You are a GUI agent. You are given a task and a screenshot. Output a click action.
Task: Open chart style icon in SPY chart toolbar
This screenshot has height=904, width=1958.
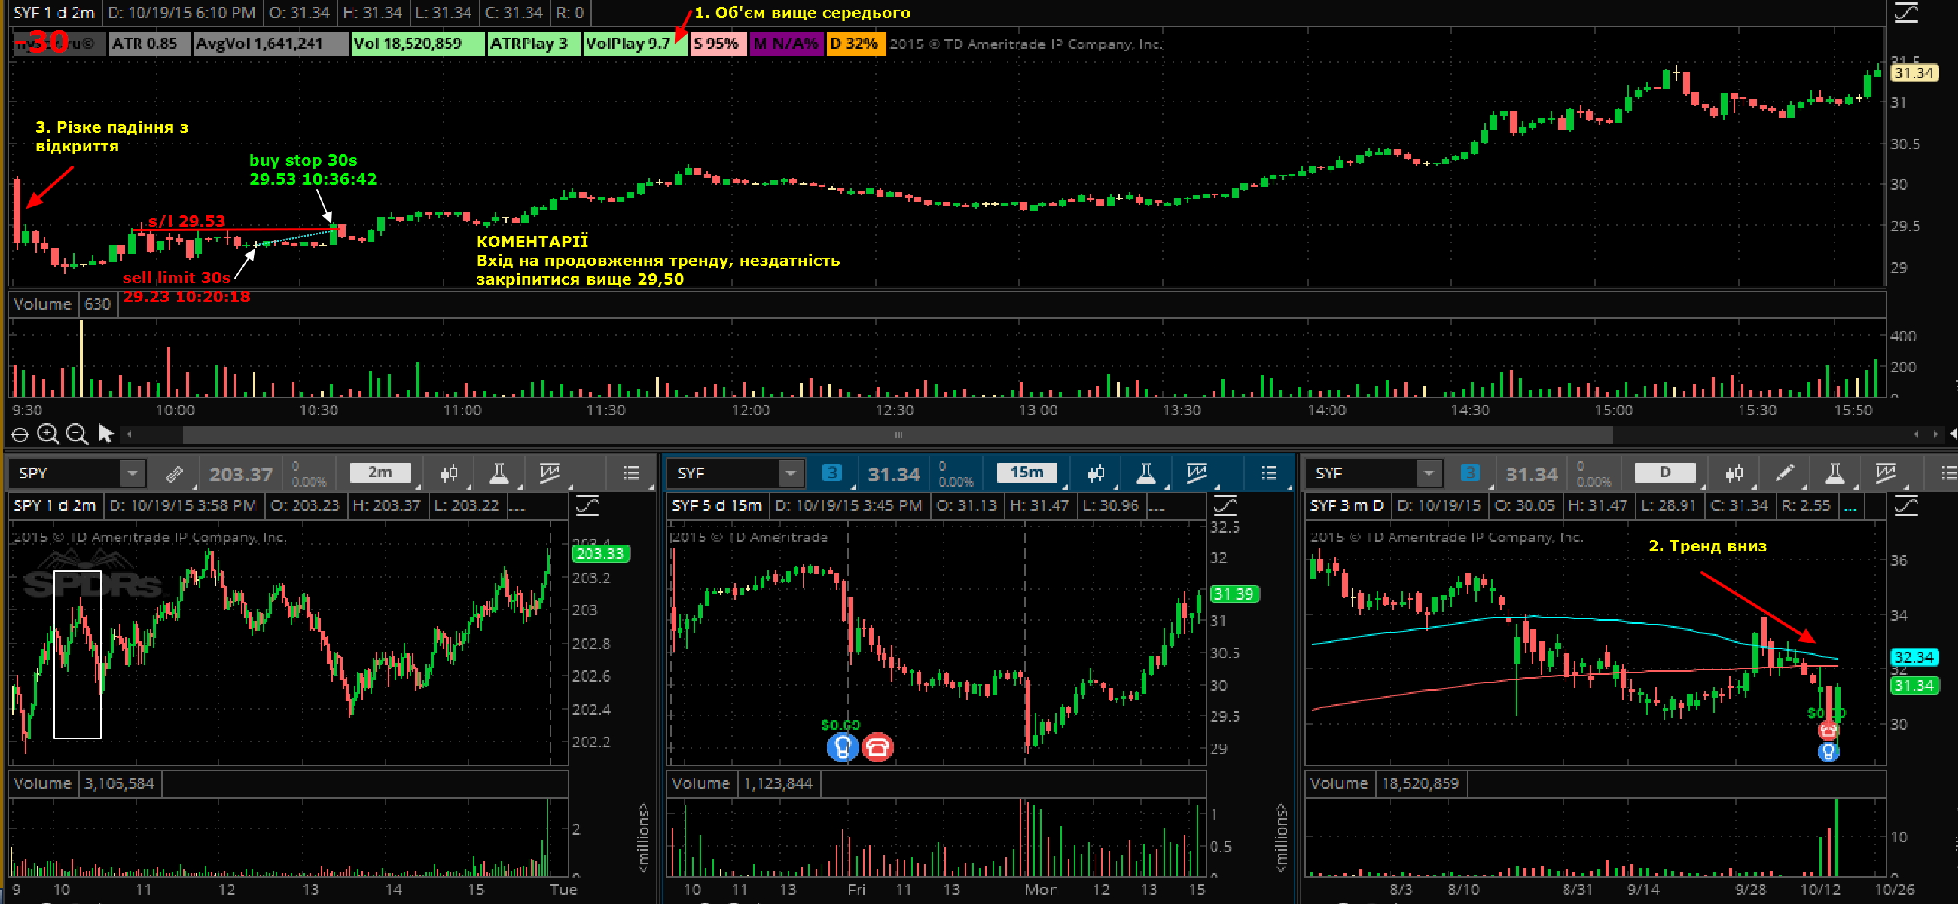pyautogui.click(x=450, y=474)
